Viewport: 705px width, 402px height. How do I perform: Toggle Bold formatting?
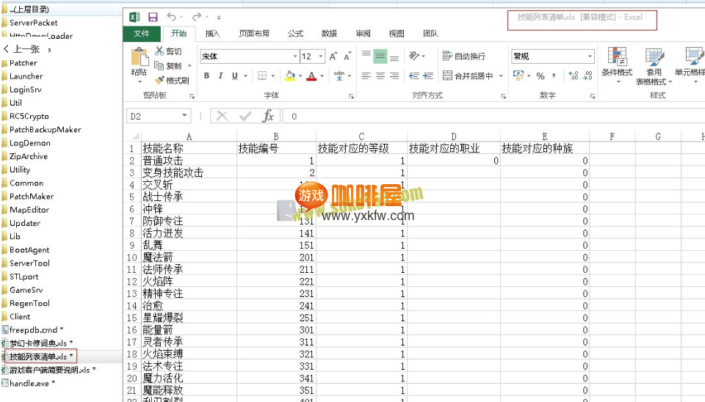(x=207, y=76)
